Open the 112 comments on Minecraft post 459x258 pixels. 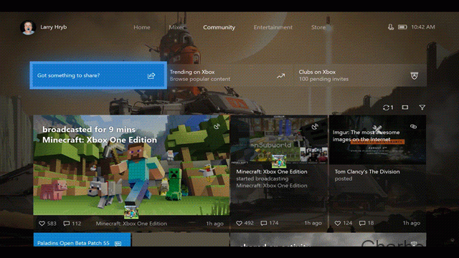click(72, 224)
